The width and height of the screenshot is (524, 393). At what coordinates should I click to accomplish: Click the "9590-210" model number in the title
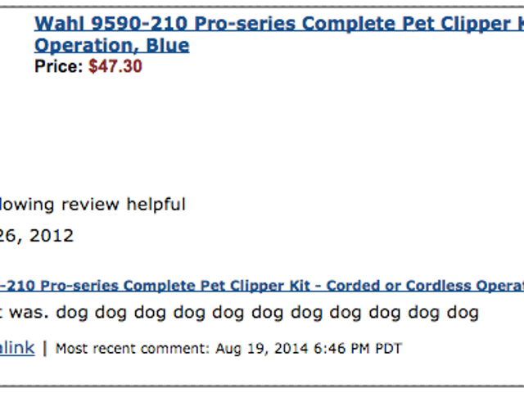point(139,24)
